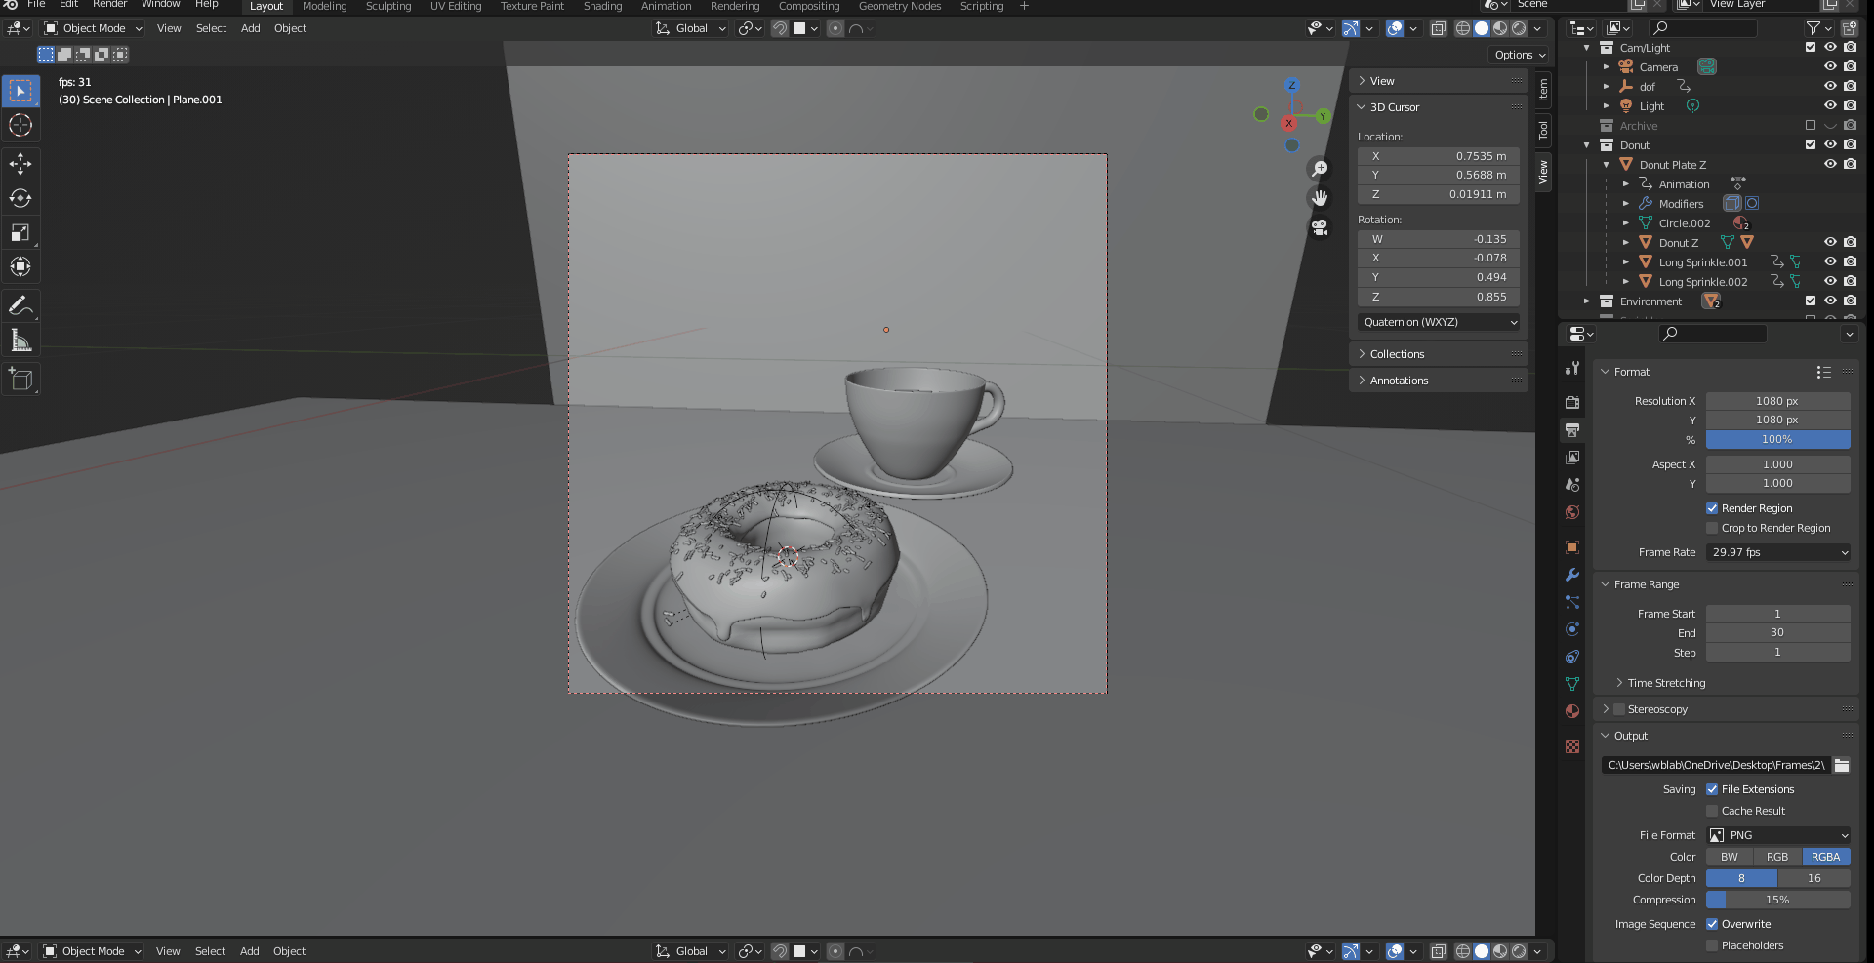
Task: Select the Scale tool
Action: click(20, 232)
